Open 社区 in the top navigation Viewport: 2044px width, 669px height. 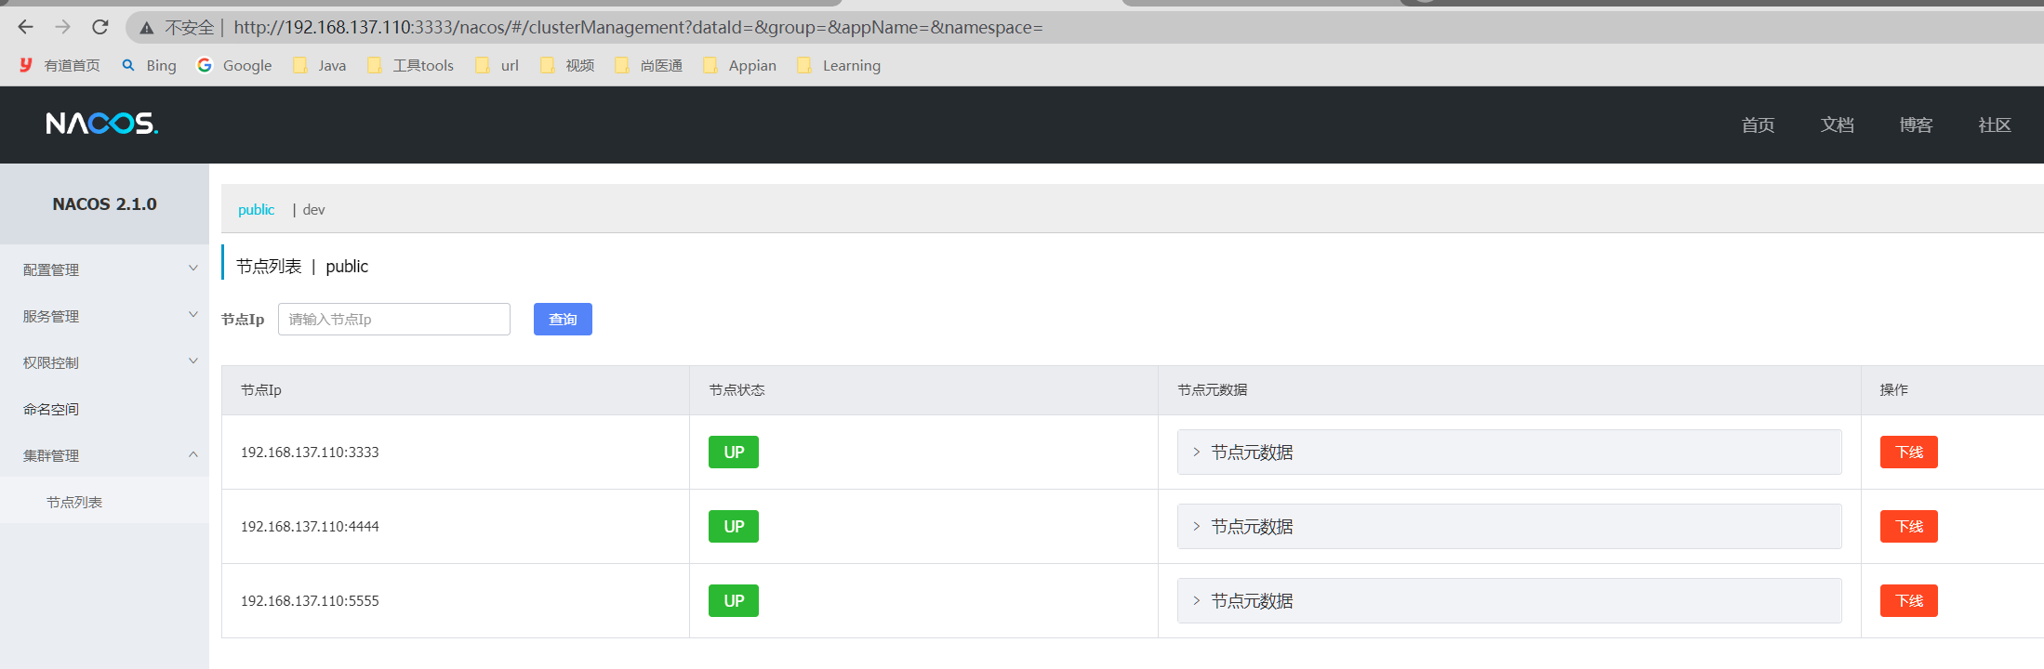tap(1995, 125)
